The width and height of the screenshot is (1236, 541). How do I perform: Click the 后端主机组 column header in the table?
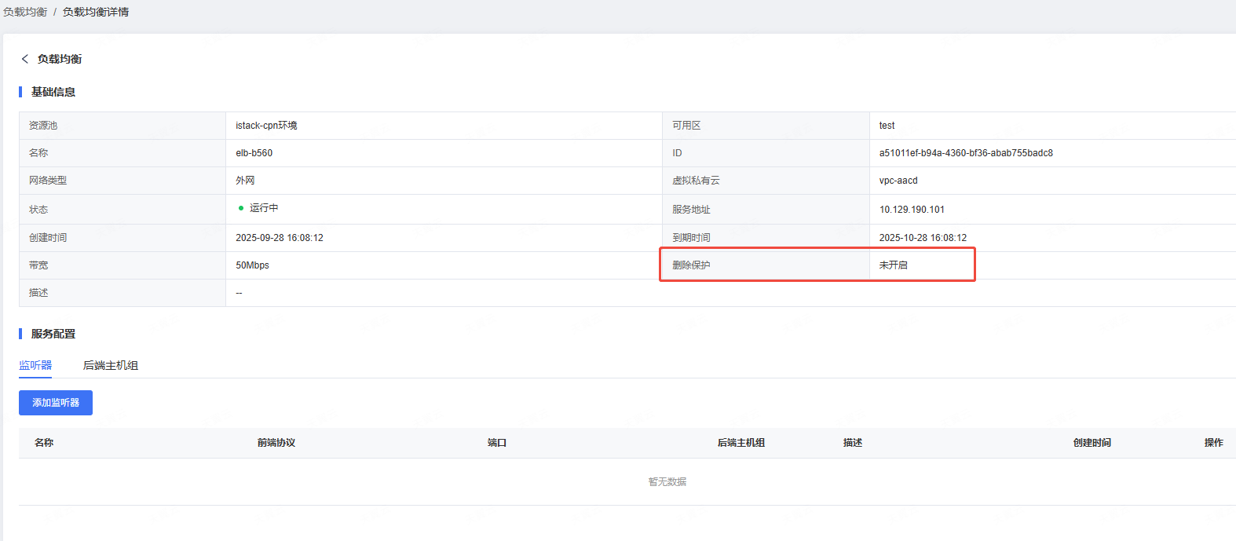click(741, 443)
